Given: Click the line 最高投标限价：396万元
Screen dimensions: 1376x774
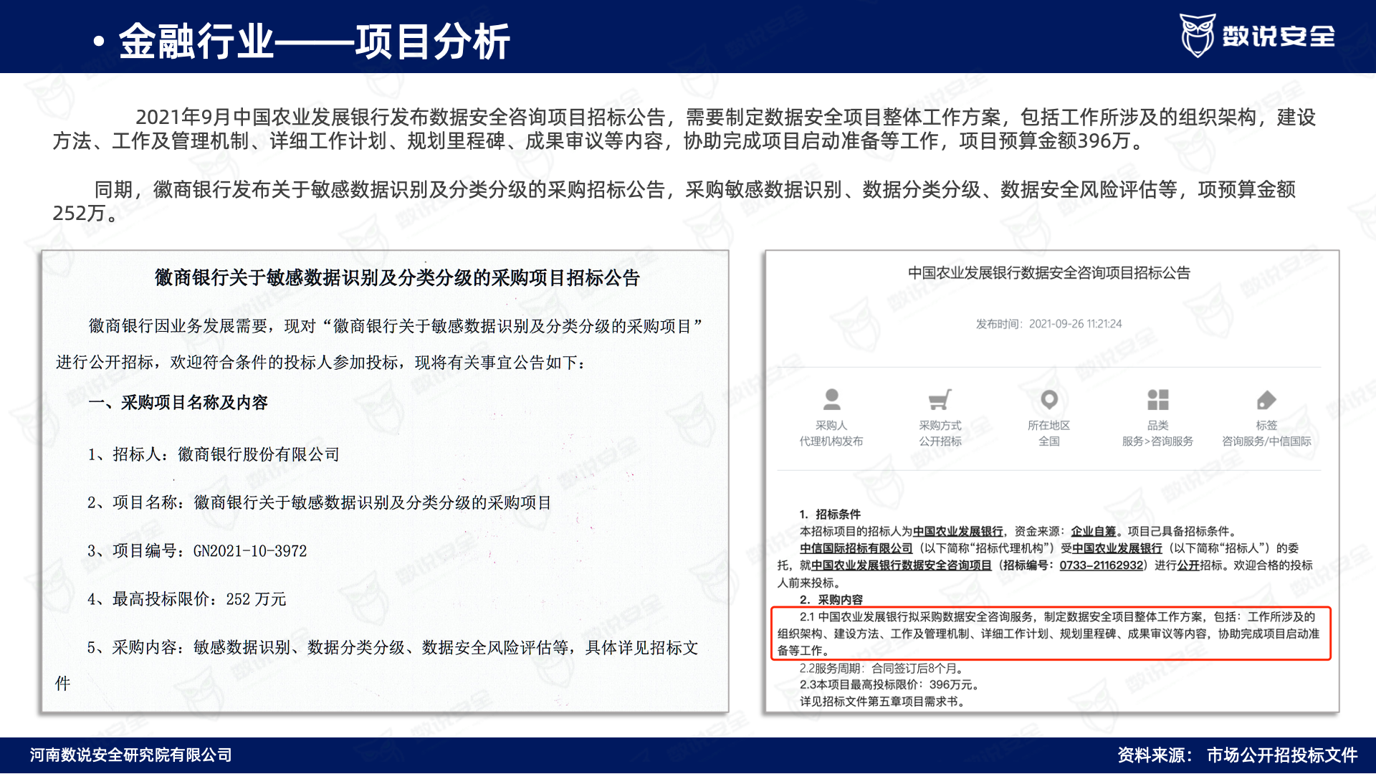Looking at the screenshot, I should [x=889, y=685].
